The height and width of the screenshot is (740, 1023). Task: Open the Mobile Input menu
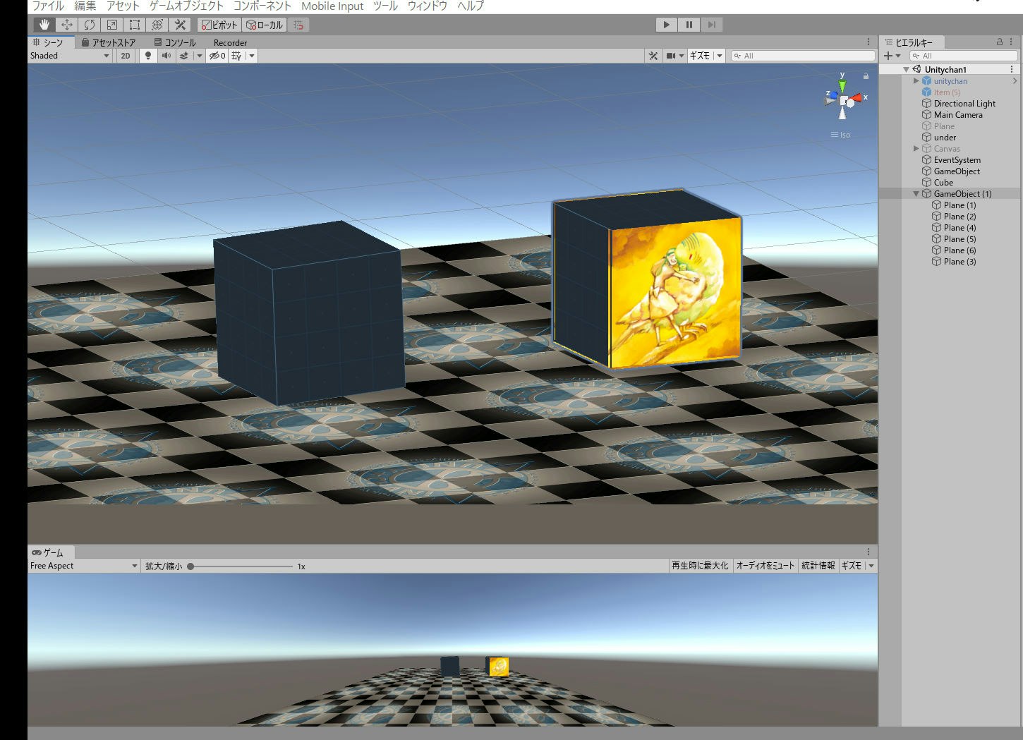(x=332, y=6)
